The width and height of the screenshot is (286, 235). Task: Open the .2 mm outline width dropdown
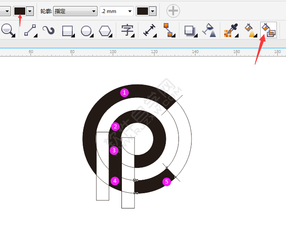coord(130,11)
